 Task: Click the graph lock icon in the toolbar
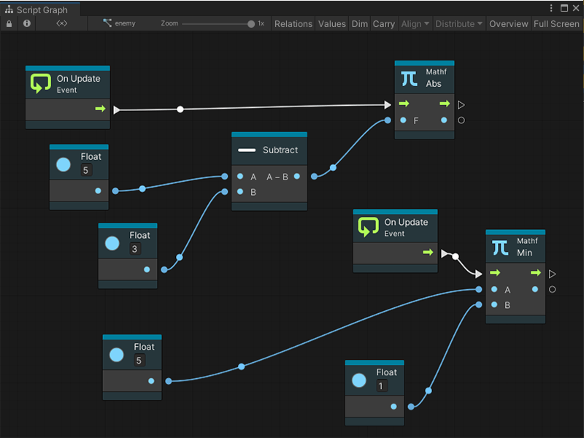pos(9,23)
